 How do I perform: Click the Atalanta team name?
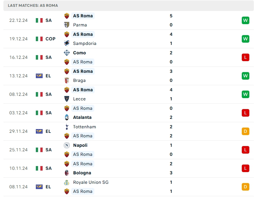click(x=82, y=117)
